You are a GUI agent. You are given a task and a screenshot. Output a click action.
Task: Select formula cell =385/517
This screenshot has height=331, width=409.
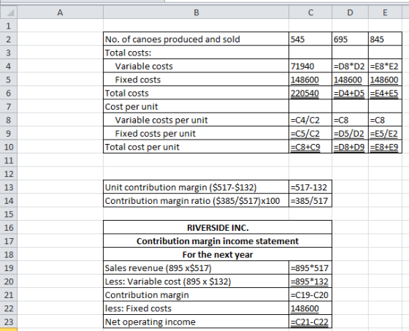click(x=310, y=200)
